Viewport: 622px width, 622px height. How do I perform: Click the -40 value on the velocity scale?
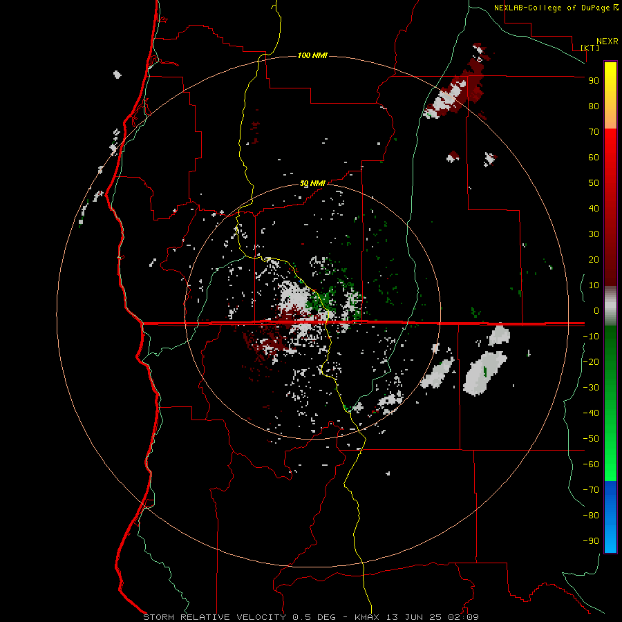[591, 413]
